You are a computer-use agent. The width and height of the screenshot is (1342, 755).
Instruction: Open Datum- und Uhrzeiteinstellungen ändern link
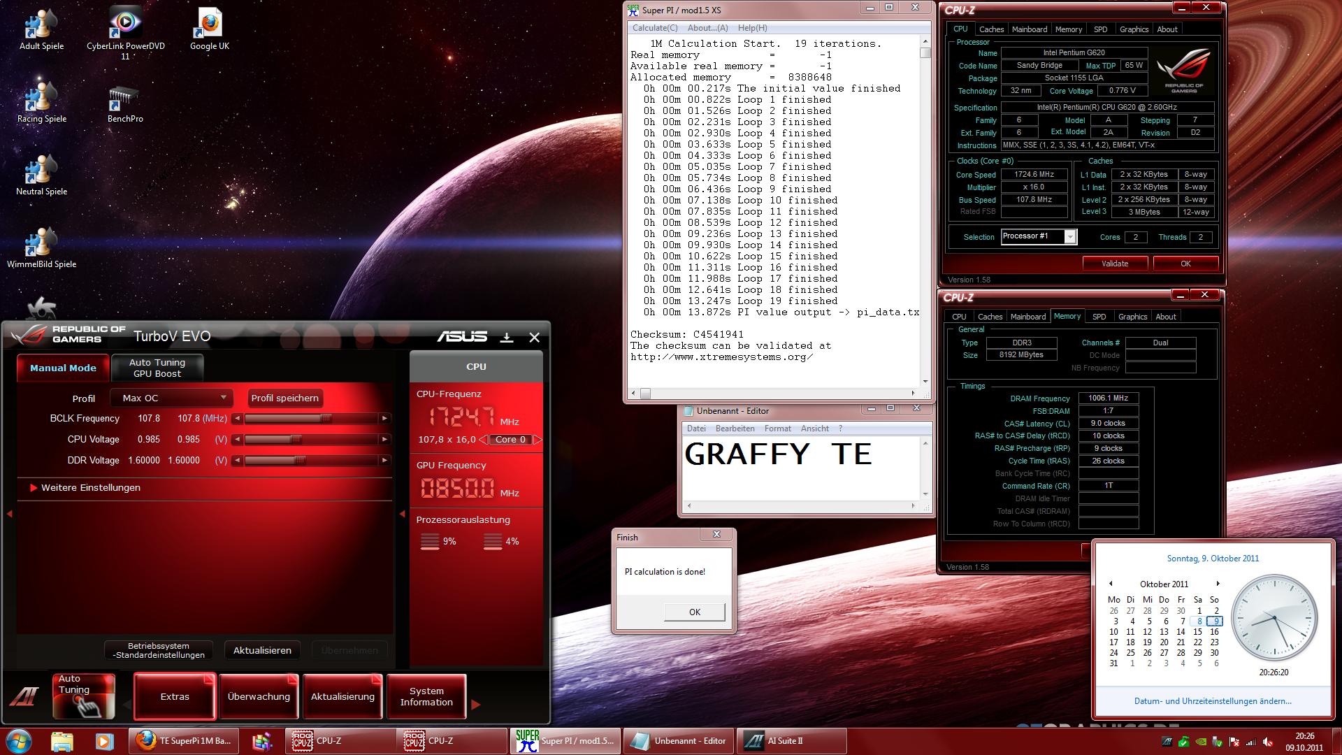(x=1213, y=700)
